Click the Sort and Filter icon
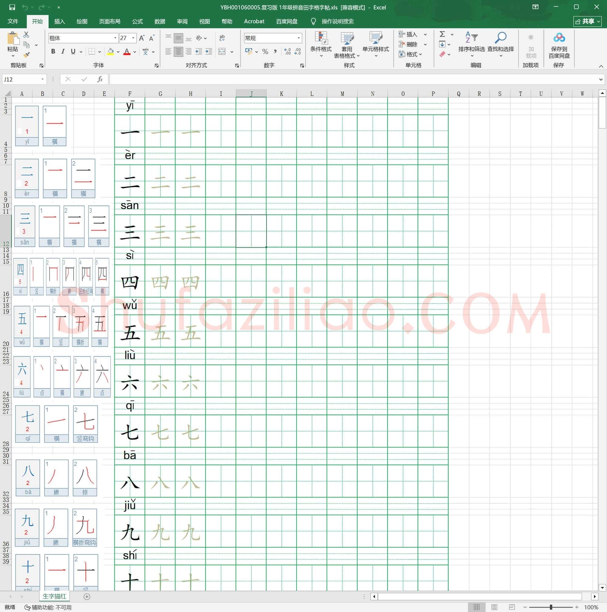This screenshot has width=607, height=612. point(471,38)
